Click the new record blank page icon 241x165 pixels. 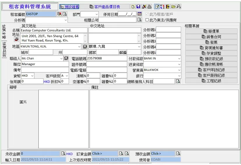coord(133,7)
